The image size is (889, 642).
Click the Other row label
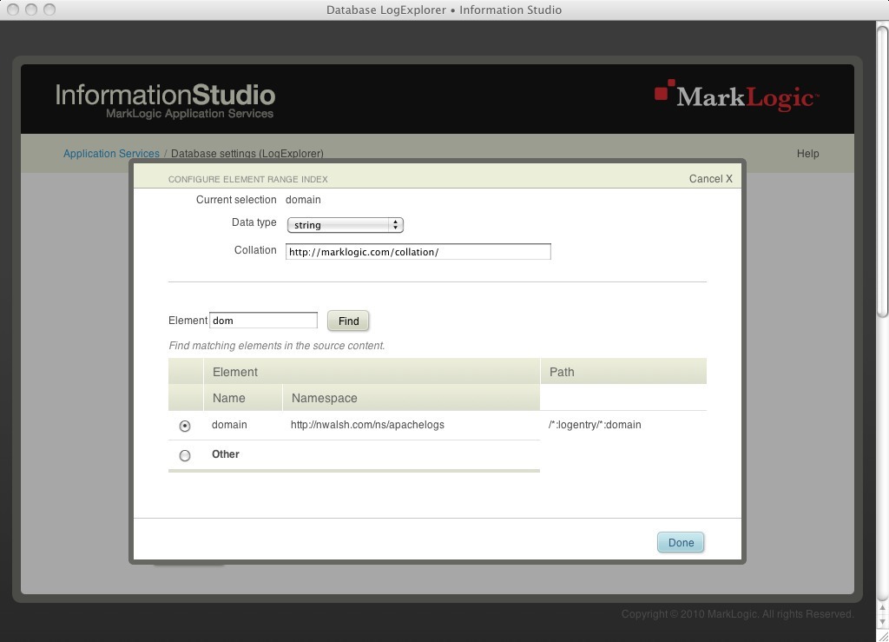226,454
